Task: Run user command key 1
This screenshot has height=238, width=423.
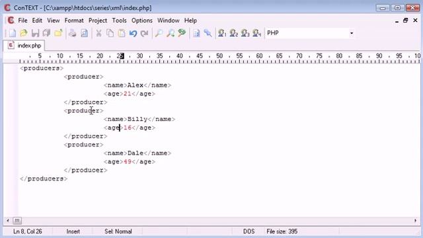Action: coord(222,33)
